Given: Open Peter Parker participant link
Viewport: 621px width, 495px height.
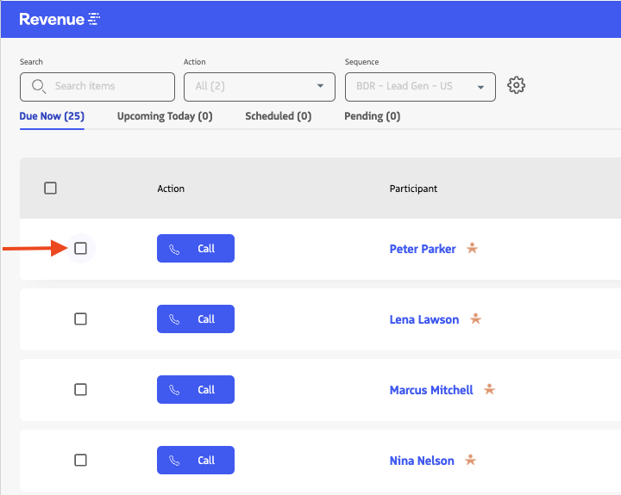Looking at the screenshot, I should click(x=423, y=249).
